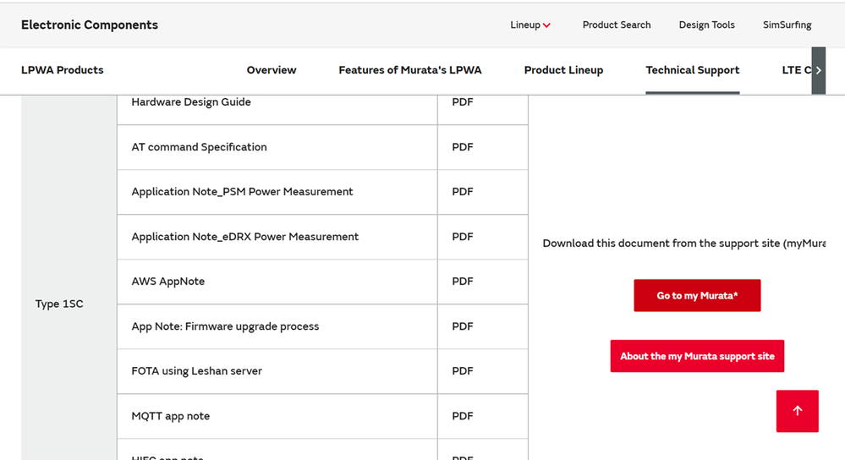
Task: Click the Electronic Components heading link
Action: click(90, 25)
